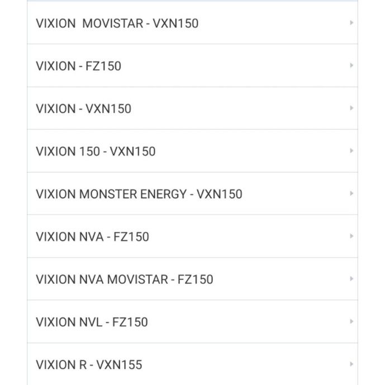Viewport: 385px width, 385px height.
Task: Expand the VIXION MOVISTAR - VXN150 chevron arrow
Action: [x=351, y=23]
